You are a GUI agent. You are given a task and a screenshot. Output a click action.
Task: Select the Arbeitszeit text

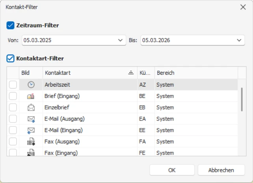click(57, 85)
